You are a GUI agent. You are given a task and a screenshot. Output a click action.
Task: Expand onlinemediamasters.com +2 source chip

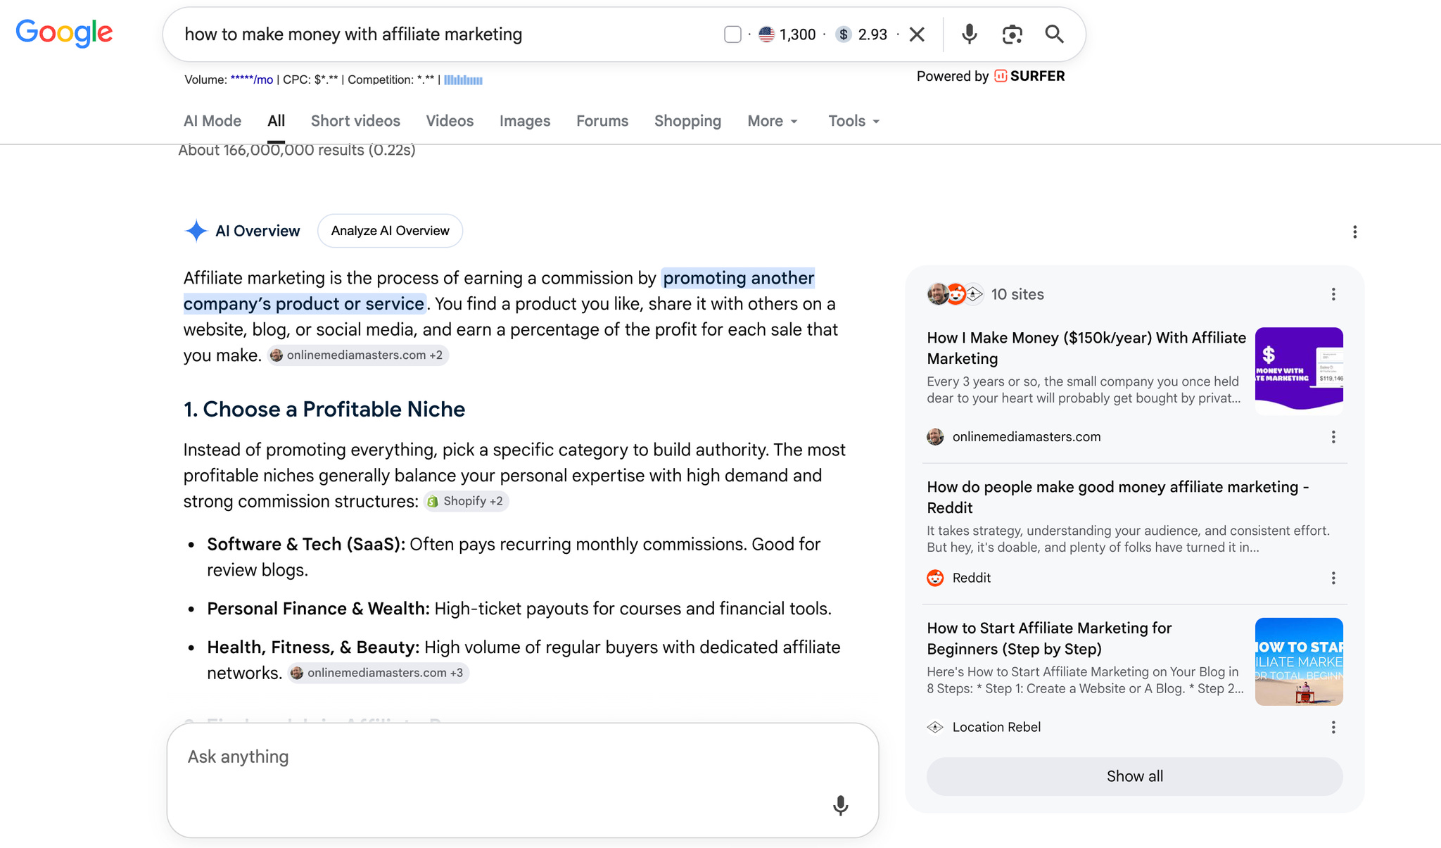click(357, 355)
